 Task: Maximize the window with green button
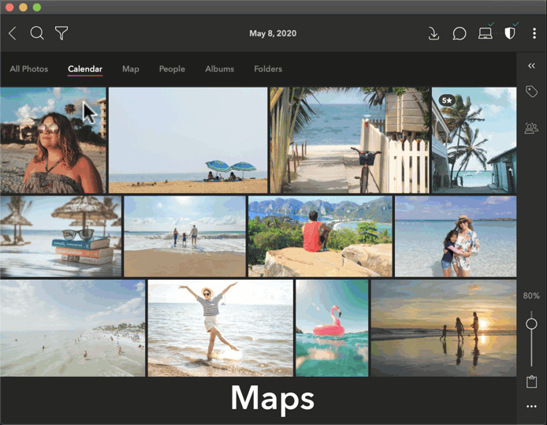37,7
